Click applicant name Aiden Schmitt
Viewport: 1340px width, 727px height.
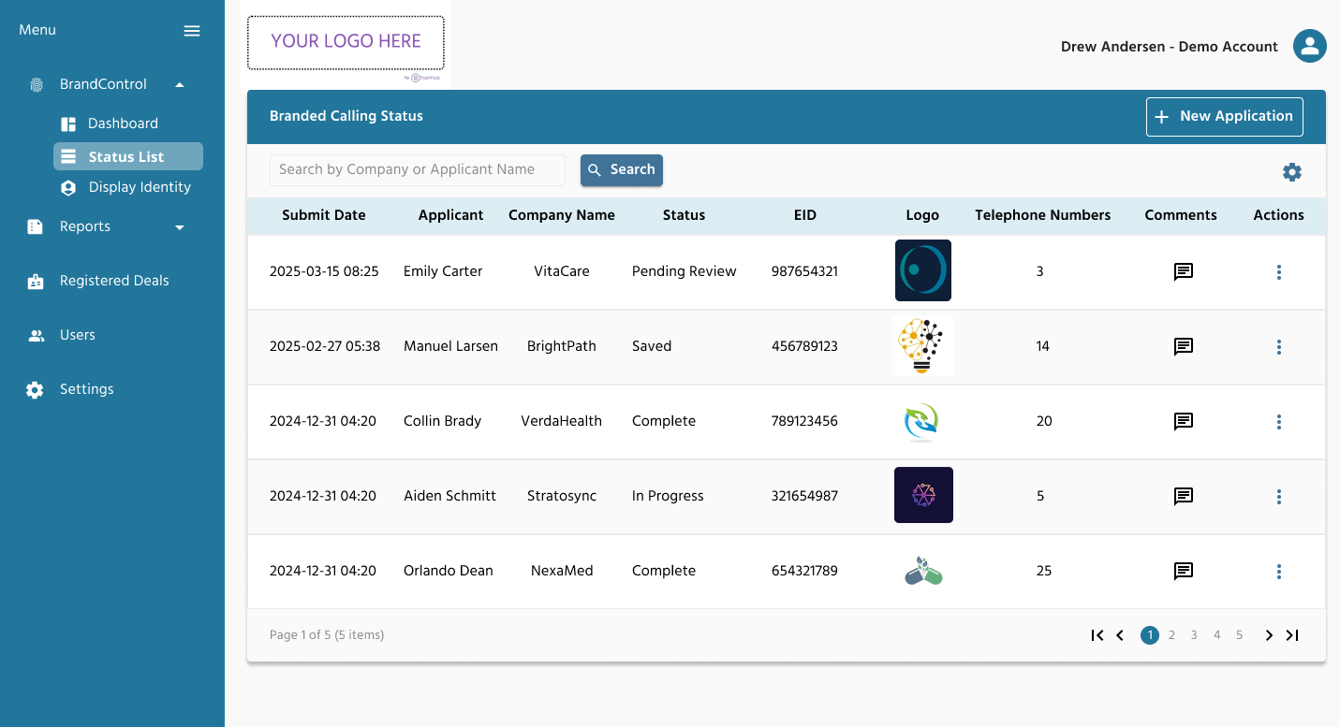click(449, 496)
